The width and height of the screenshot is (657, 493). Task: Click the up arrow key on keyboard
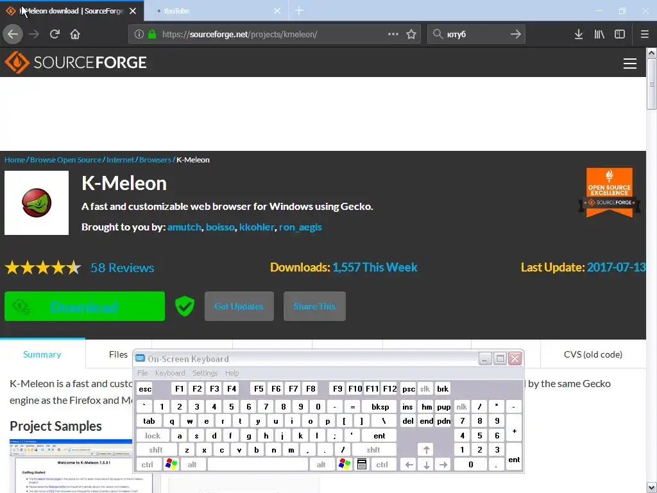[x=426, y=450]
